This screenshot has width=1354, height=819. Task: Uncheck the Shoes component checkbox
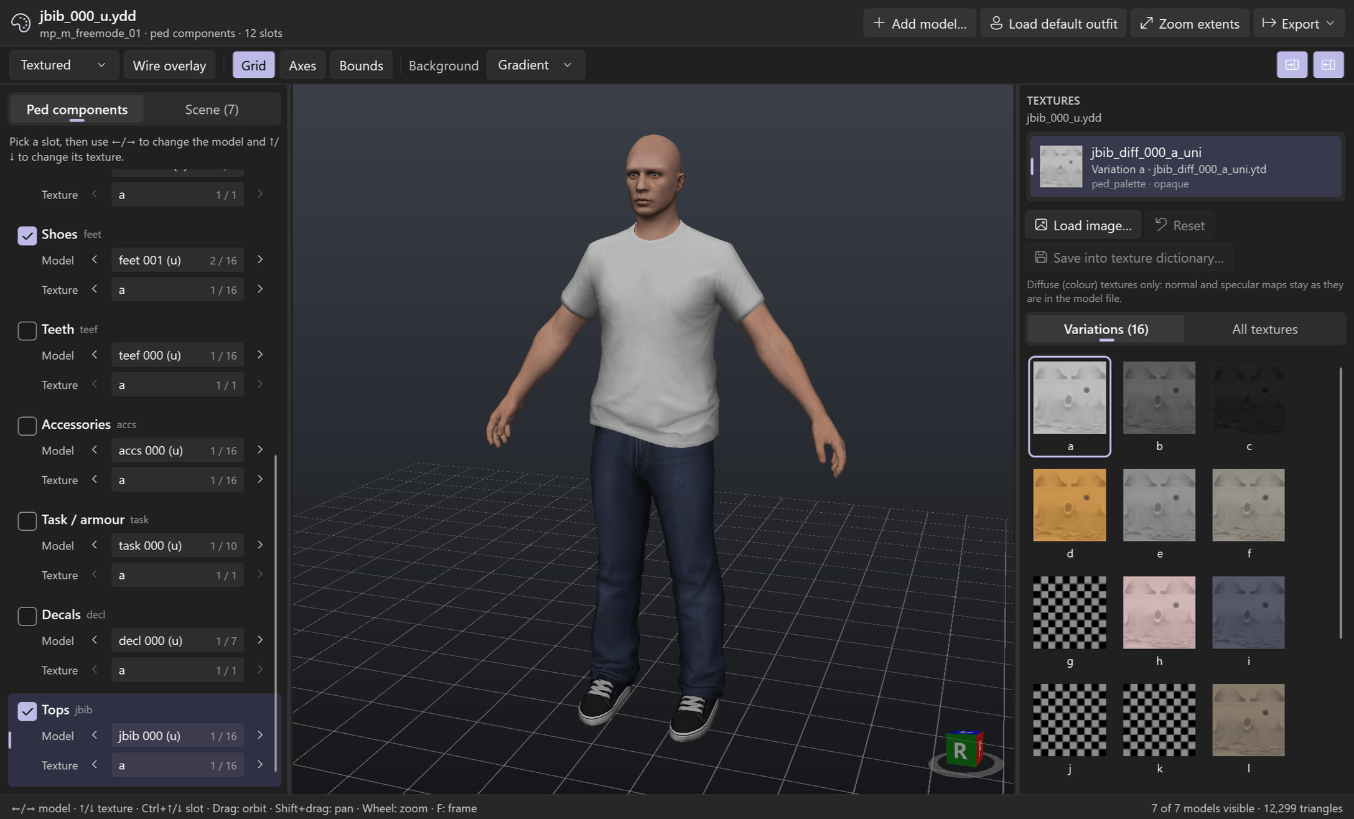point(27,235)
